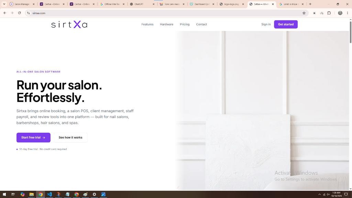Open the Settings gear in taskbar
The height and width of the screenshot is (198, 352).
(94, 195)
